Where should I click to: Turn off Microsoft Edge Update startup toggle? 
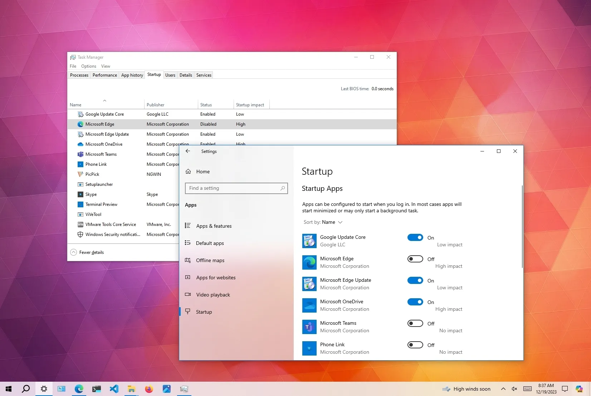point(415,280)
